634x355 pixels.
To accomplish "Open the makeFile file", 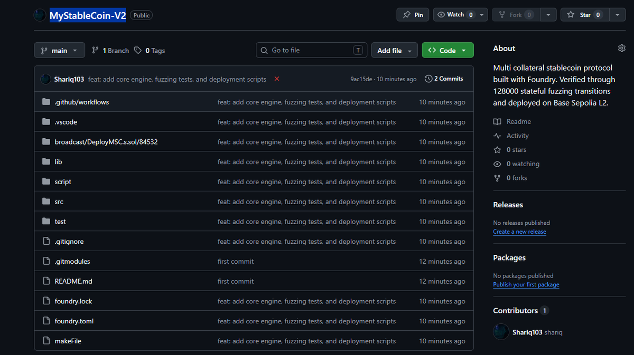I will (68, 341).
